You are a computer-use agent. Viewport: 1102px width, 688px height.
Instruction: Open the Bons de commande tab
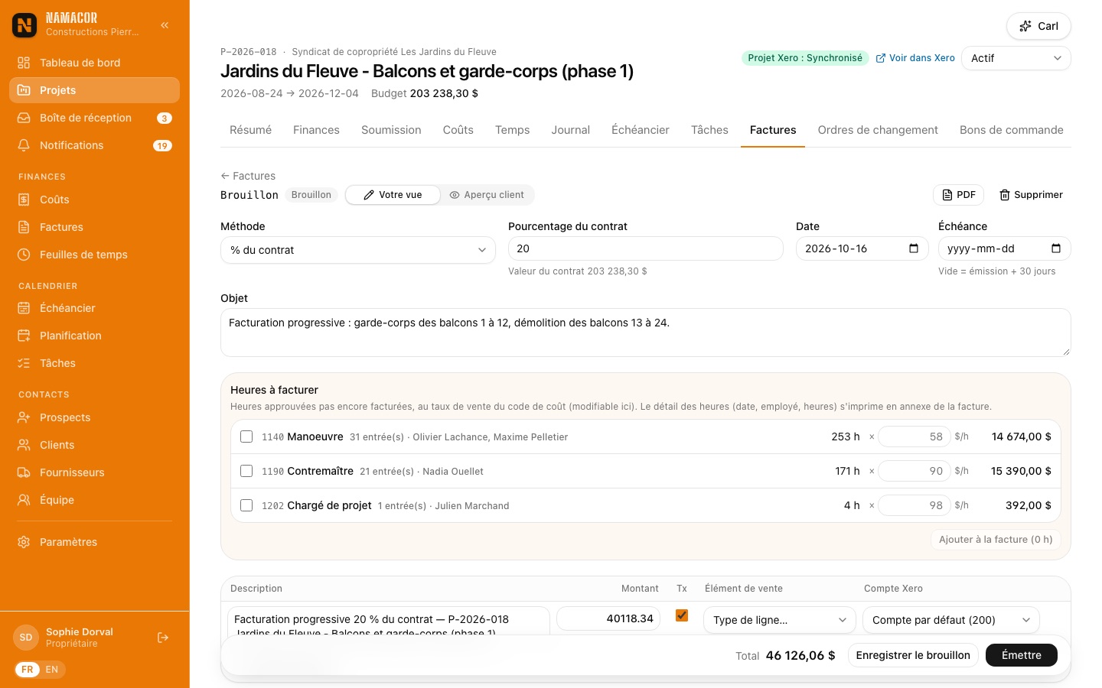coord(1012,130)
